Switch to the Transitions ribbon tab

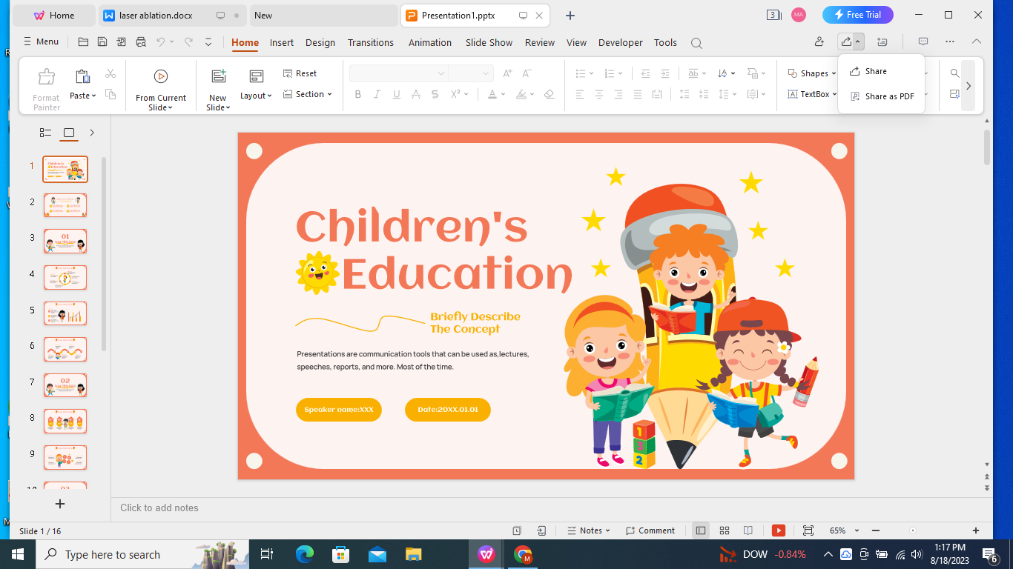point(371,42)
